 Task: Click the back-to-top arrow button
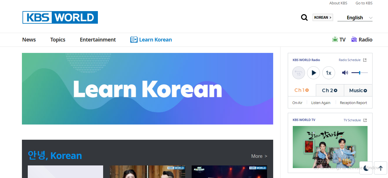381,168
